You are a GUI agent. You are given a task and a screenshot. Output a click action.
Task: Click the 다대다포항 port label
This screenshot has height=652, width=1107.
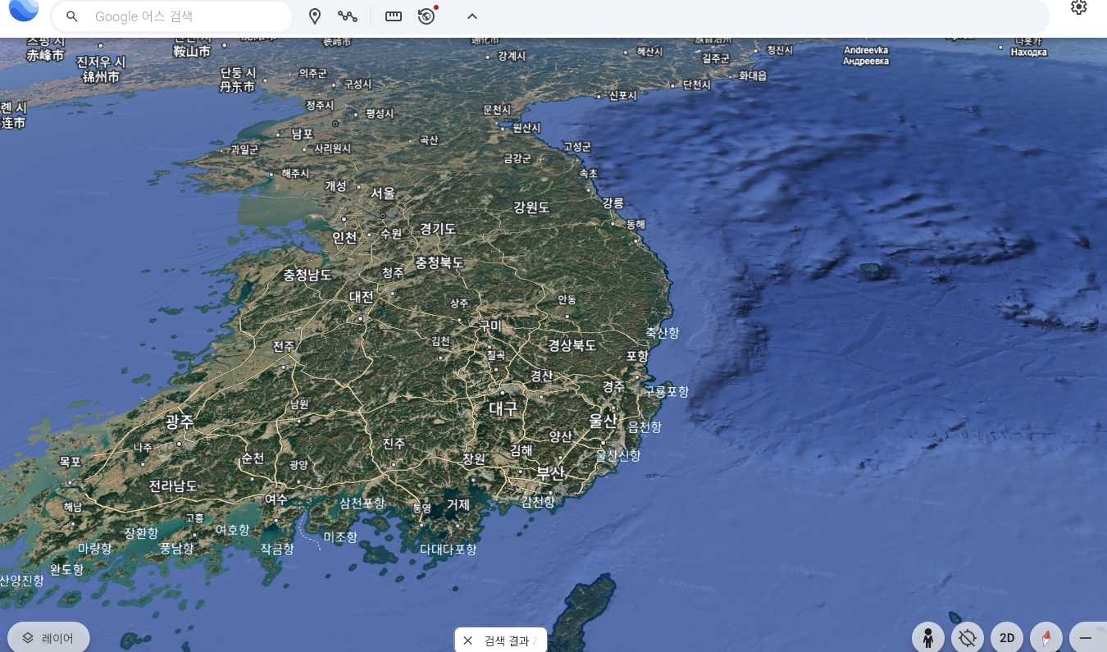(x=448, y=549)
